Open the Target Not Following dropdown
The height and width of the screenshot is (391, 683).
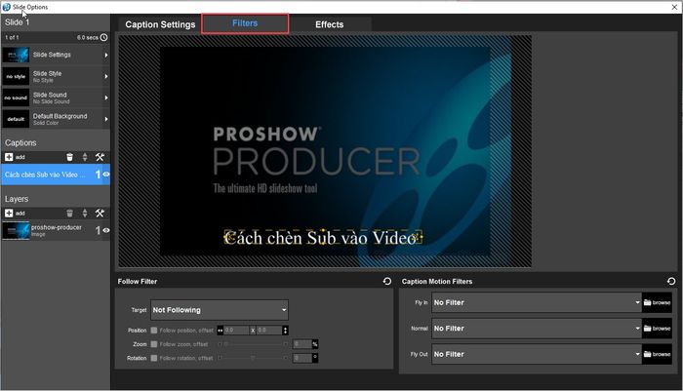point(220,310)
